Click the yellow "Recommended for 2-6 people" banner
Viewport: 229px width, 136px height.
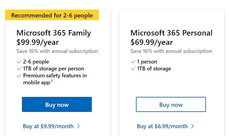(x=52, y=15)
